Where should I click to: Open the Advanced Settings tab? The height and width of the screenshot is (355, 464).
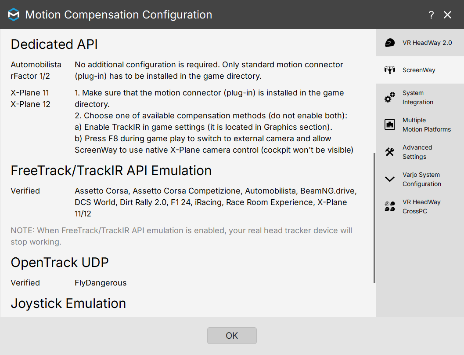pyautogui.click(x=420, y=152)
